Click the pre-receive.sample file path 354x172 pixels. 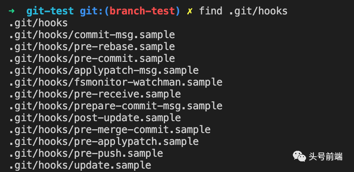coord(95,94)
